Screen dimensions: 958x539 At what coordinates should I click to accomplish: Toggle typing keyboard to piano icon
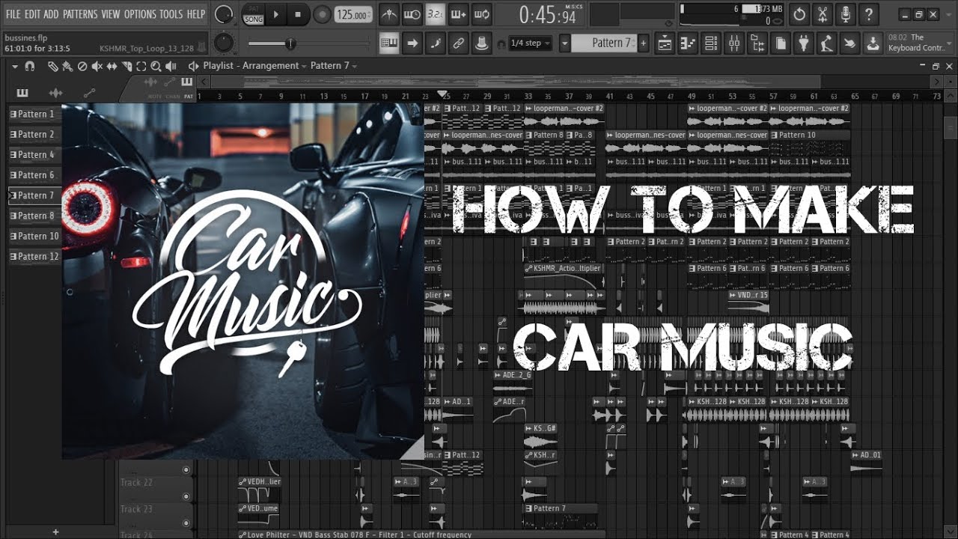[389, 43]
